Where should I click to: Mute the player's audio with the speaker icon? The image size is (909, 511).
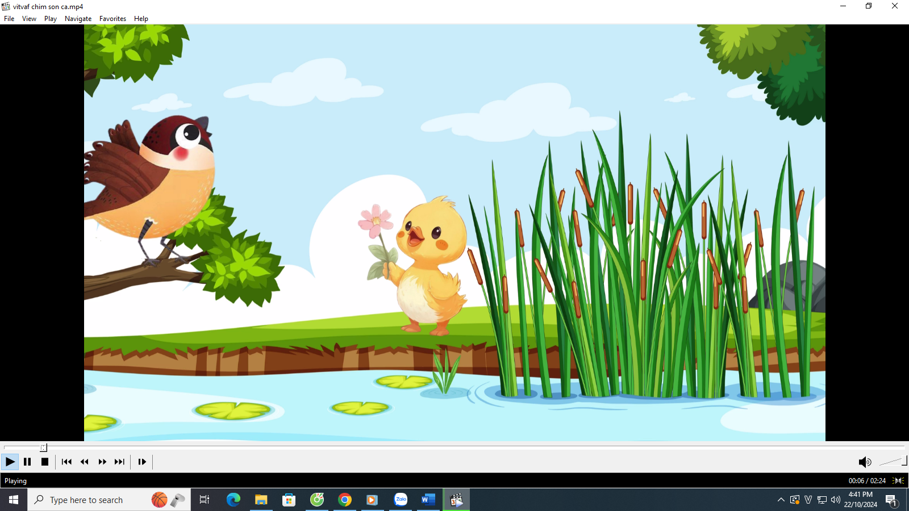point(864,462)
